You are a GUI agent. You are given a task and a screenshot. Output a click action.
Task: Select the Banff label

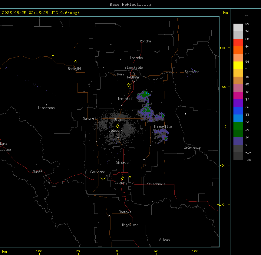(38, 172)
